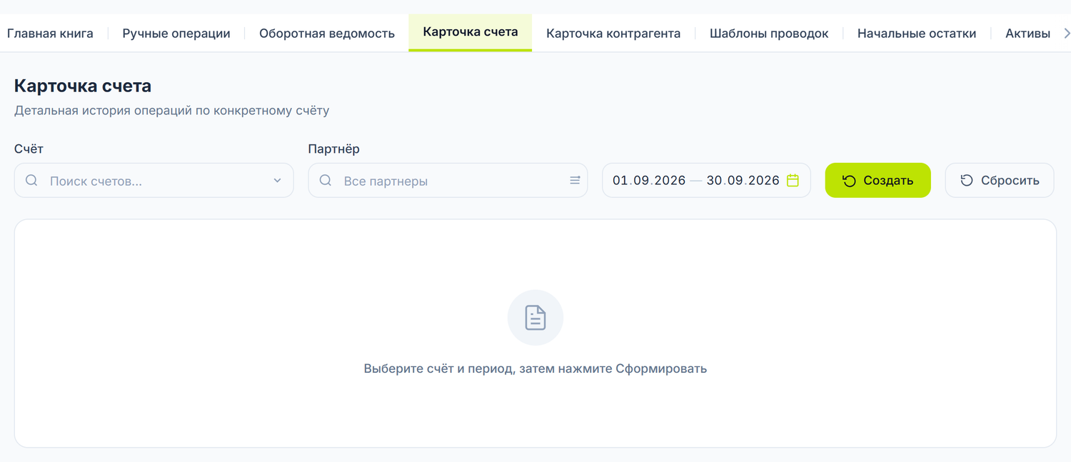This screenshot has height=462, width=1071.
Task: Open the Главная книга tab
Action: [x=50, y=33]
